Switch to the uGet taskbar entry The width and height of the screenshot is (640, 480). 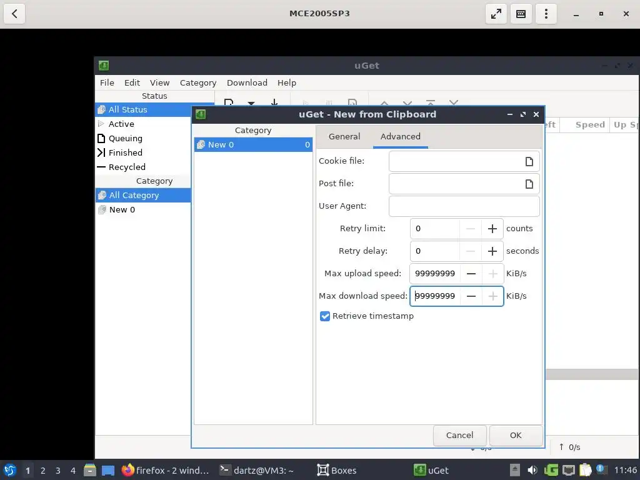431,470
